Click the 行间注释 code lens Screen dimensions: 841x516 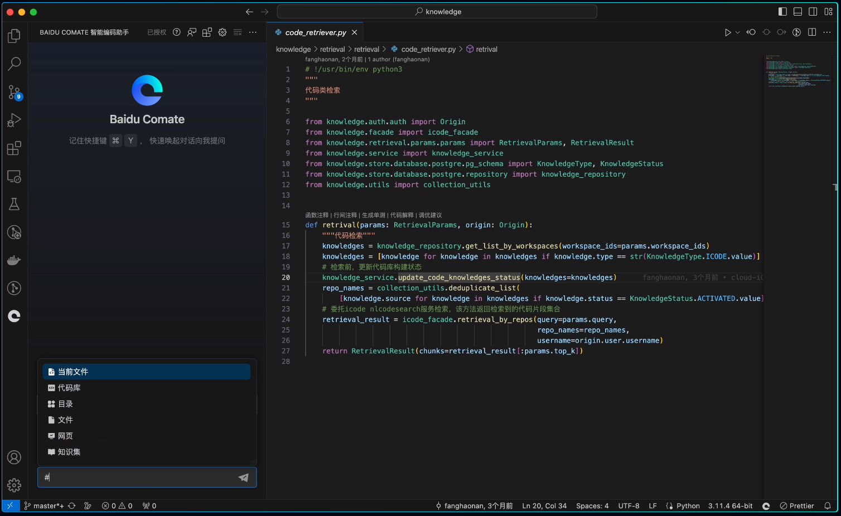pos(345,215)
